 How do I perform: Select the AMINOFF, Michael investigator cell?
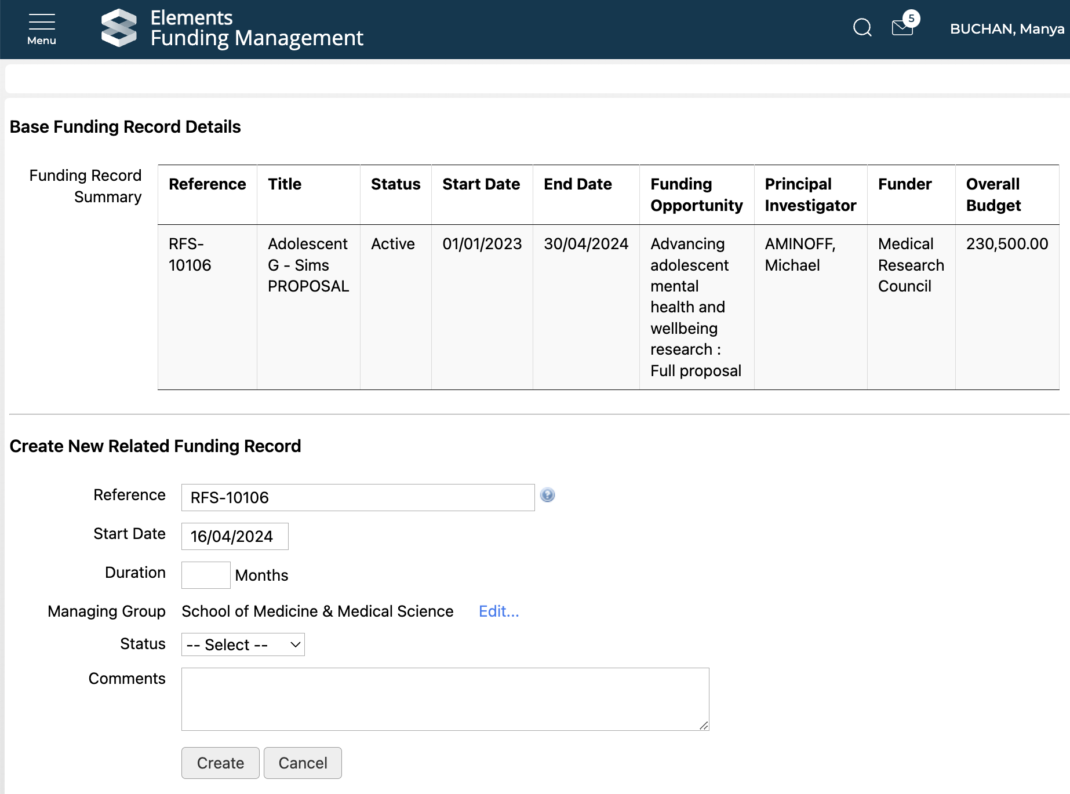click(800, 254)
